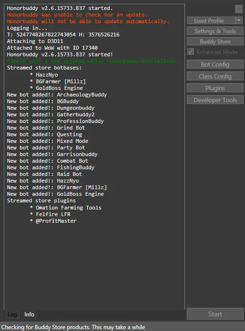This screenshot has width=245, height=331.
Task: Toggle the Enhanced Mode checkbox
Action: click(191, 52)
